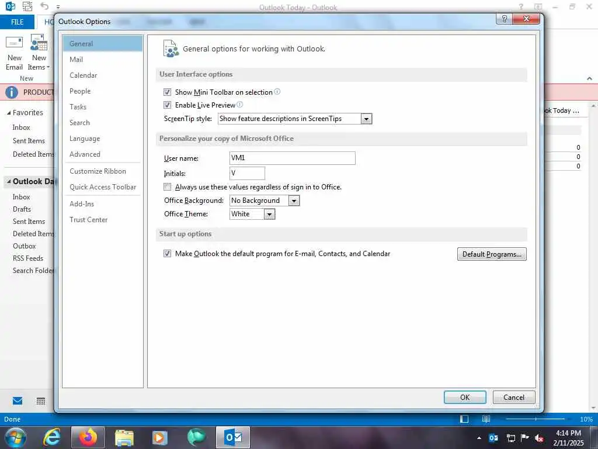
Task: Open Firefox from the taskbar
Action: tap(88, 437)
